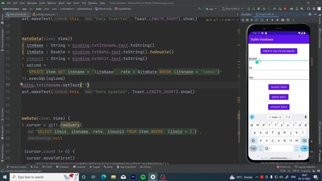
Task: Tap the keyboard expand arrow chip
Action: [252, 117]
